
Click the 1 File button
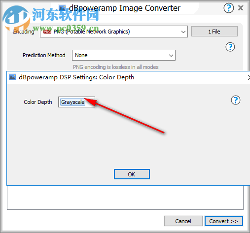click(214, 32)
